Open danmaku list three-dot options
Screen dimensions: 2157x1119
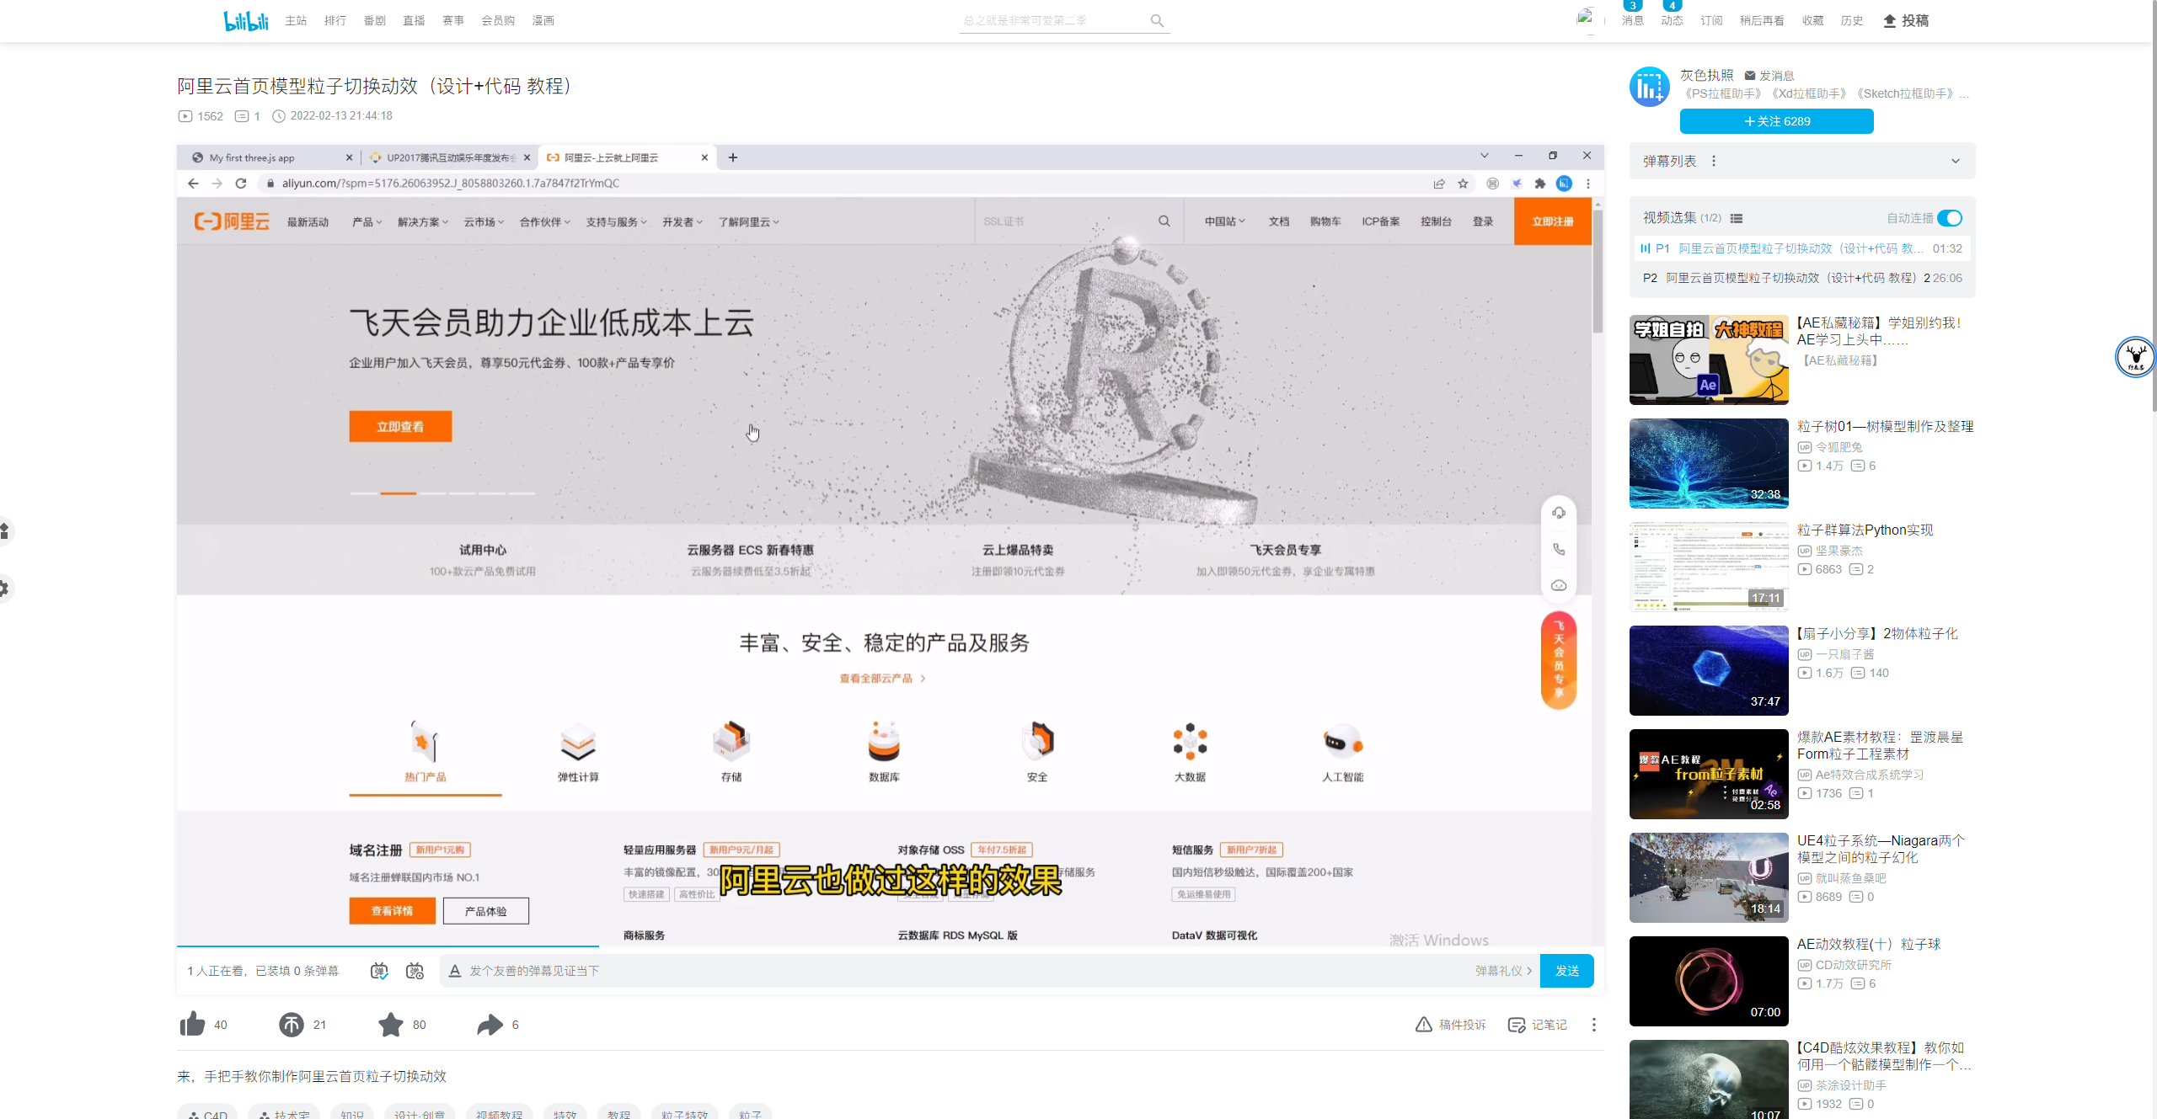(x=1714, y=161)
